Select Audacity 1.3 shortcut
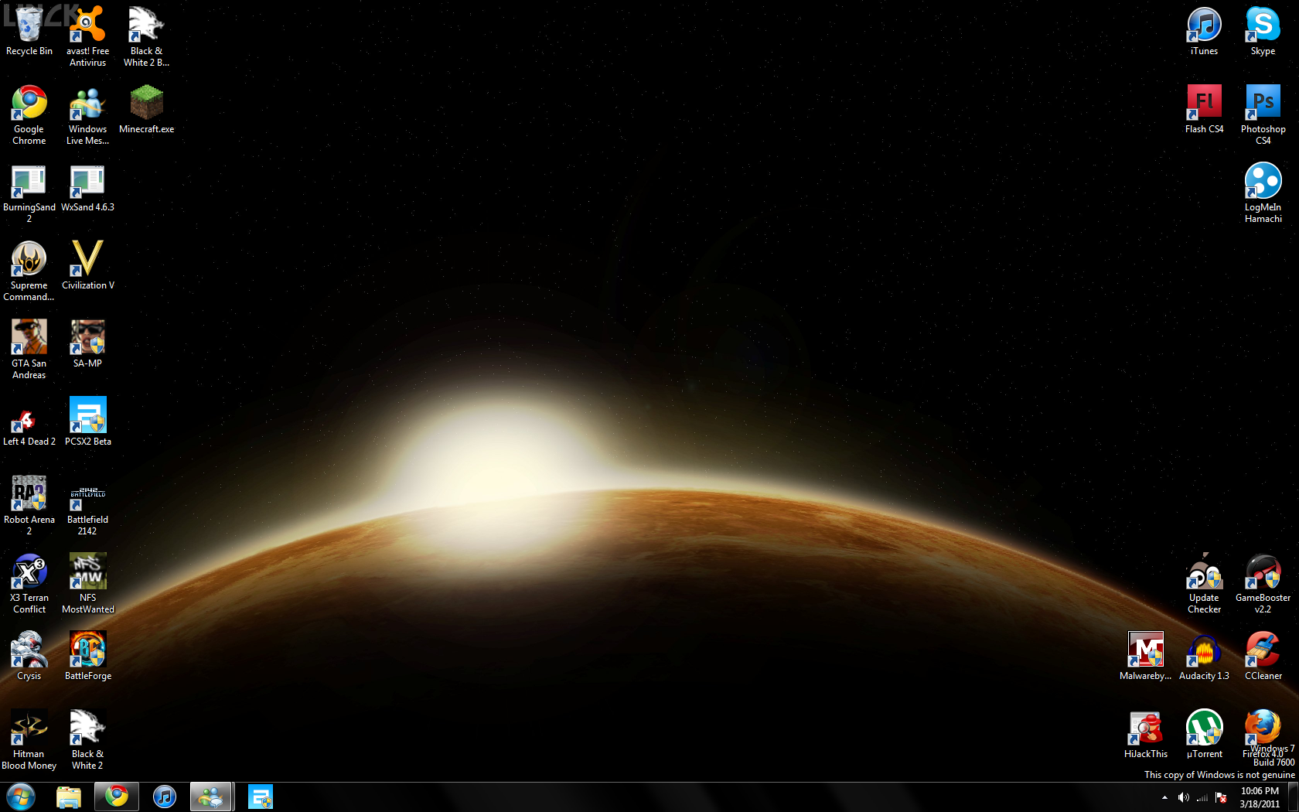The image size is (1299, 812). [x=1205, y=656]
